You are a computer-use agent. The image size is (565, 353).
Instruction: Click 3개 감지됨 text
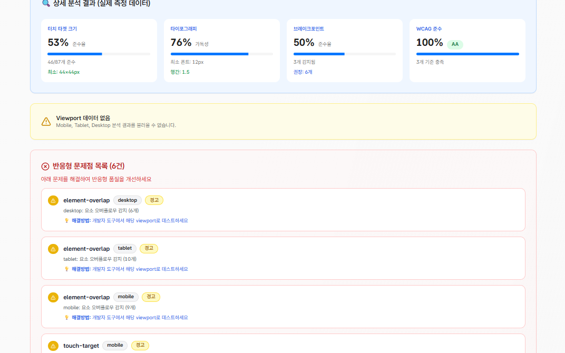coord(304,62)
